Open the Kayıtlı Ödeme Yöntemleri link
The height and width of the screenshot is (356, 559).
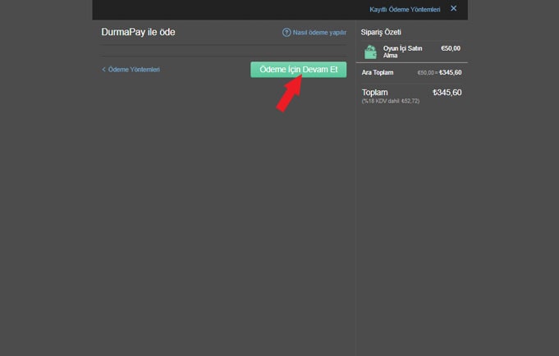(405, 9)
